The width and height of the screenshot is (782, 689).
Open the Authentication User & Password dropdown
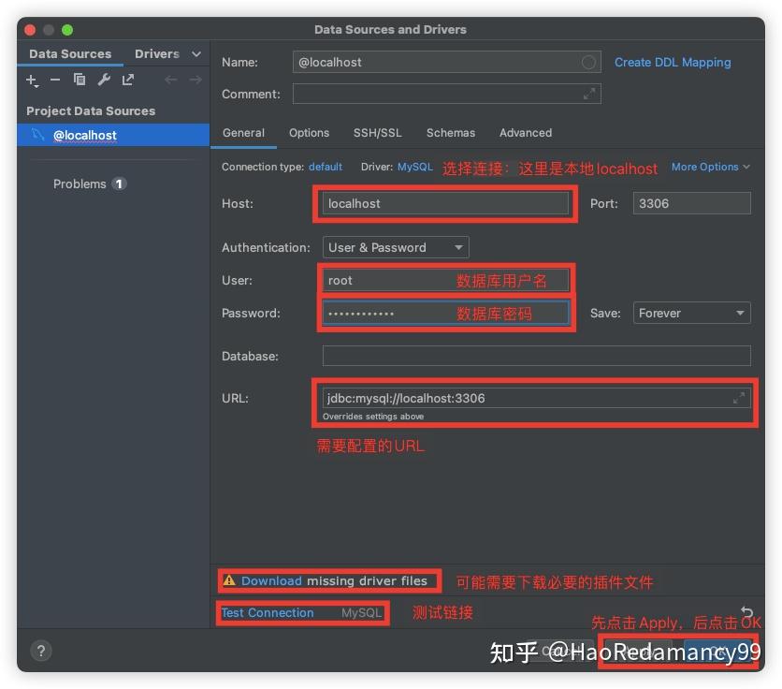tap(396, 248)
